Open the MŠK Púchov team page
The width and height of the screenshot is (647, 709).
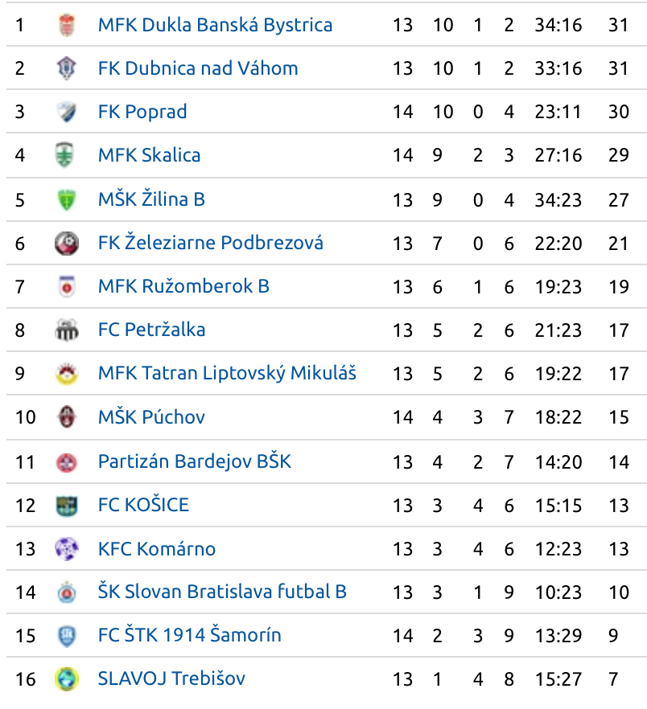(151, 416)
